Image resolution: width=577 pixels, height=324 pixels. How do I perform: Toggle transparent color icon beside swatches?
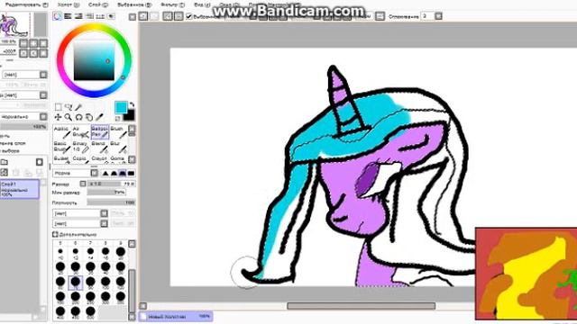coord(118,118)
